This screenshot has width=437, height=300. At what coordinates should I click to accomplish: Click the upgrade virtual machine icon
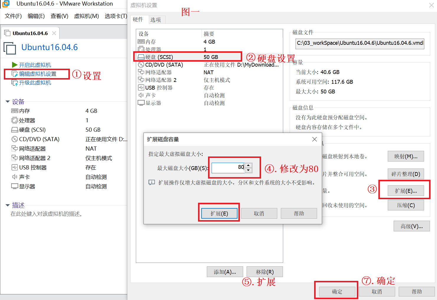[x=15, y=83]
